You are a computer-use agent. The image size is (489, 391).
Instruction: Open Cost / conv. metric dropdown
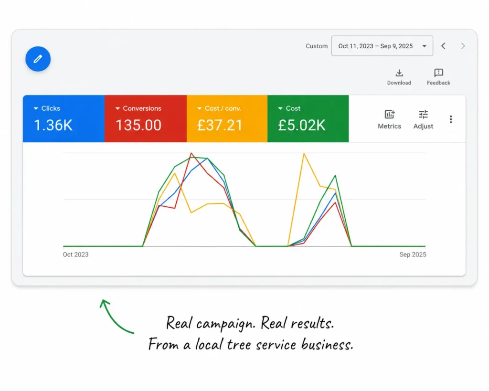(x=219, y=108)
